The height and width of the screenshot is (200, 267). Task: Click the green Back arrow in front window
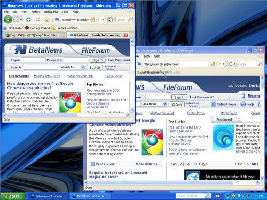(x=8, y=20)
